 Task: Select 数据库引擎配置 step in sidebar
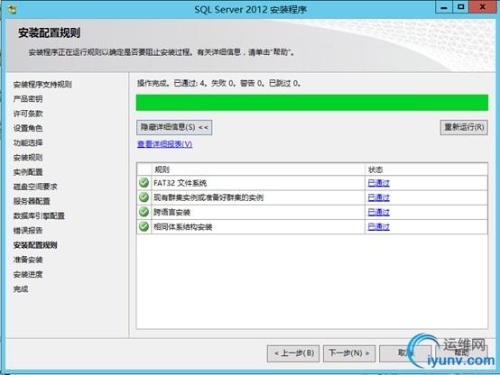click(39, 216)
